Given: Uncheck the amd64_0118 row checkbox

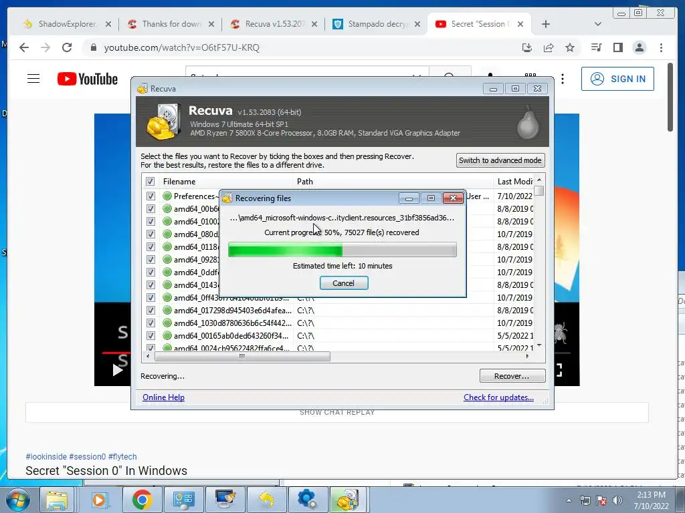Looking at the screenshot, I should (x=151, y=247).
